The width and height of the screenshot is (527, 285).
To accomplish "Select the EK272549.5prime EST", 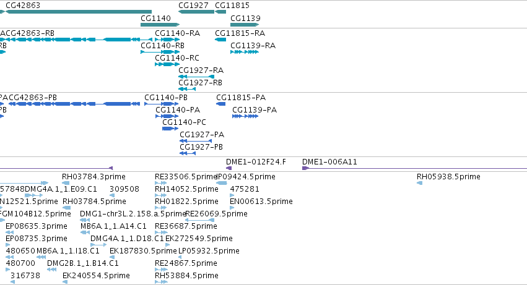I will 167,245.
